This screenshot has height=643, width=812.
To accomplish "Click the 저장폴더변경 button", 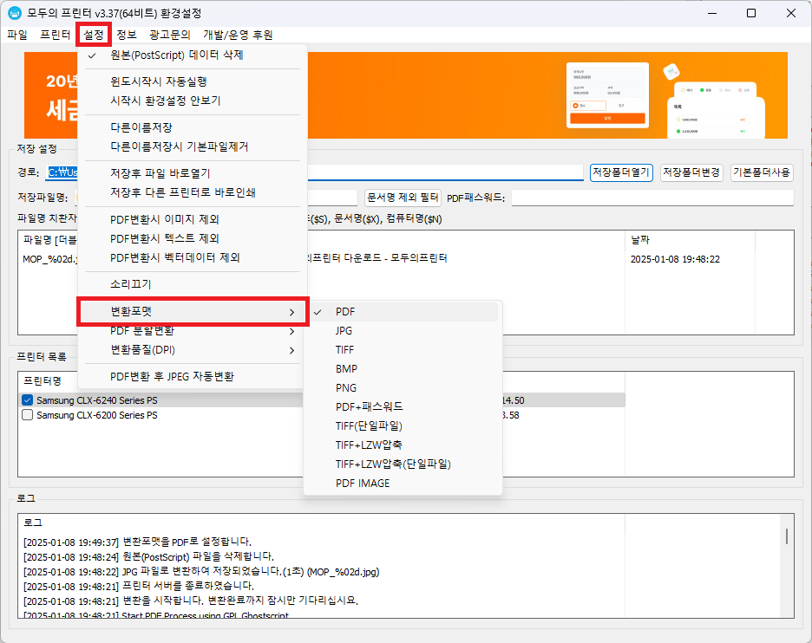I will click(691, 172).
